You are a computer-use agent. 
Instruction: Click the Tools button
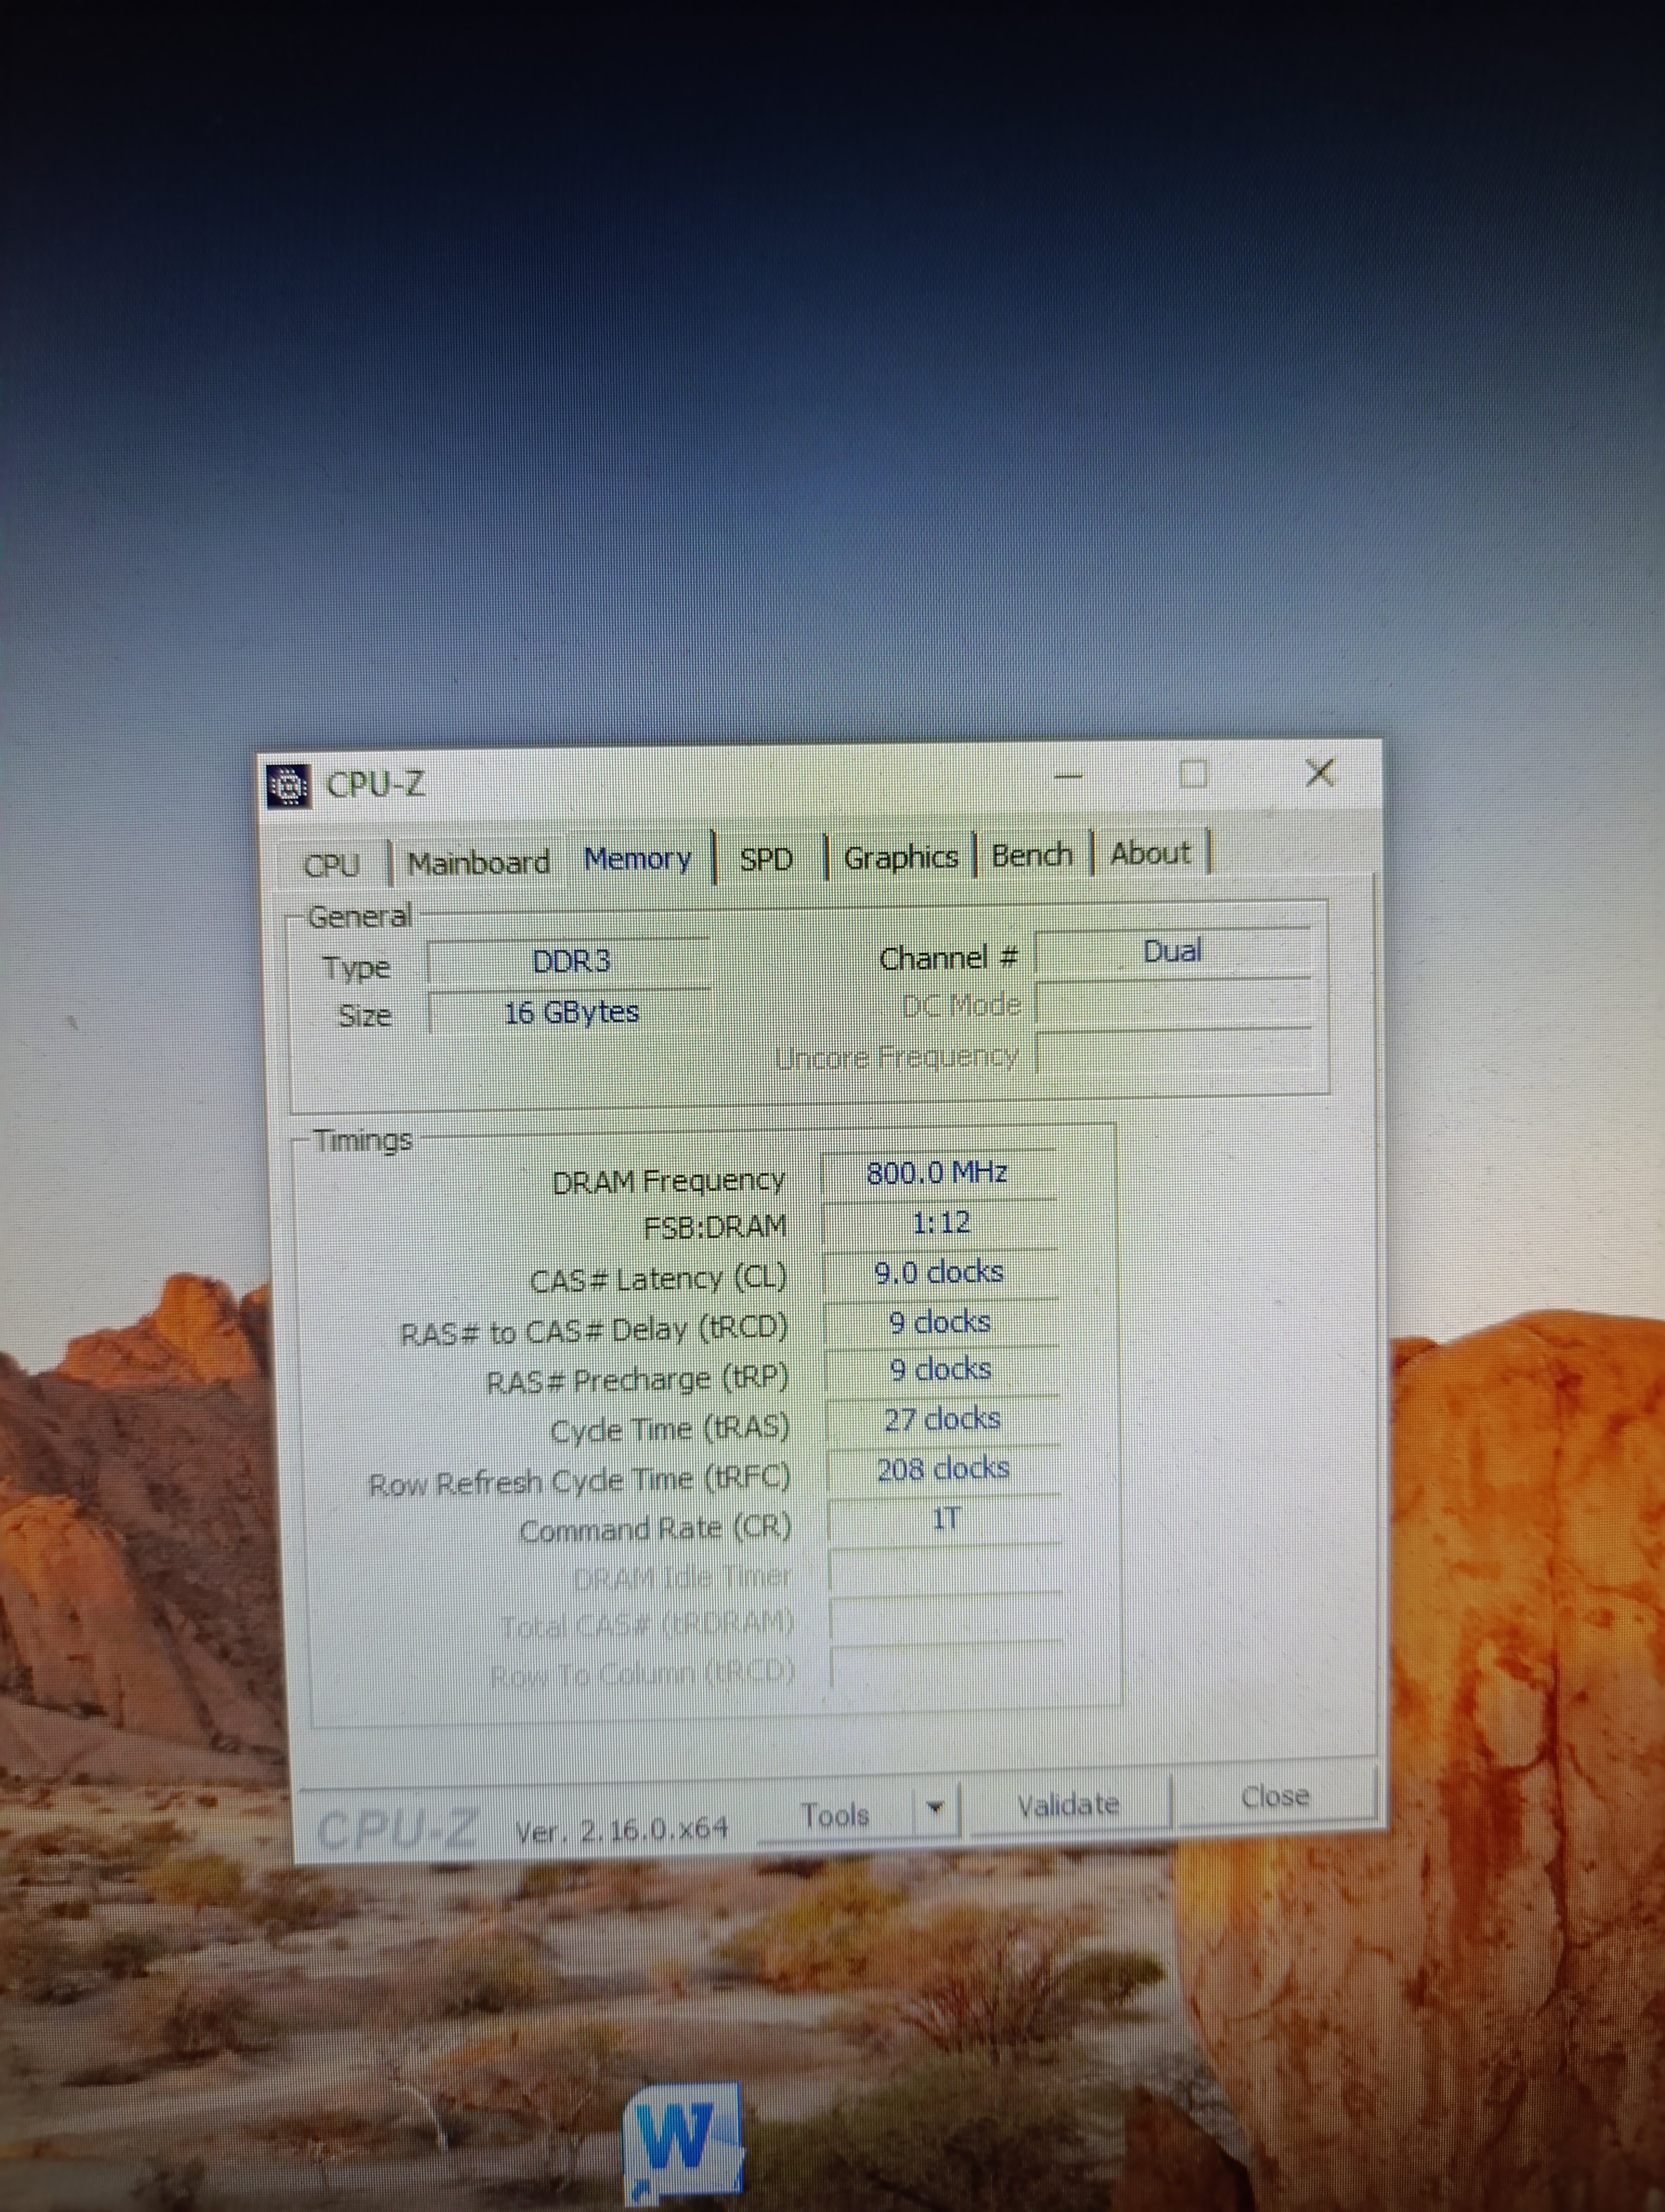(x=836, y=1814)
